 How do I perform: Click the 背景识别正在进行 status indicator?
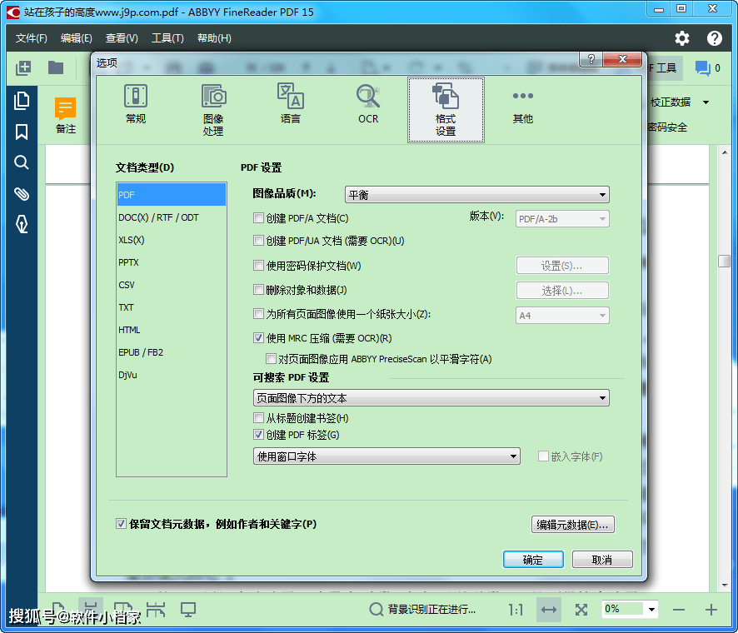point(422,610)
